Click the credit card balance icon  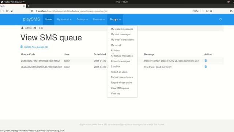(35, 28)
